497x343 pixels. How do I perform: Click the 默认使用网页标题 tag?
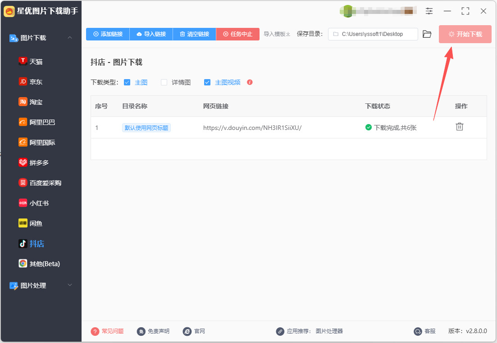tap(146, 128)
